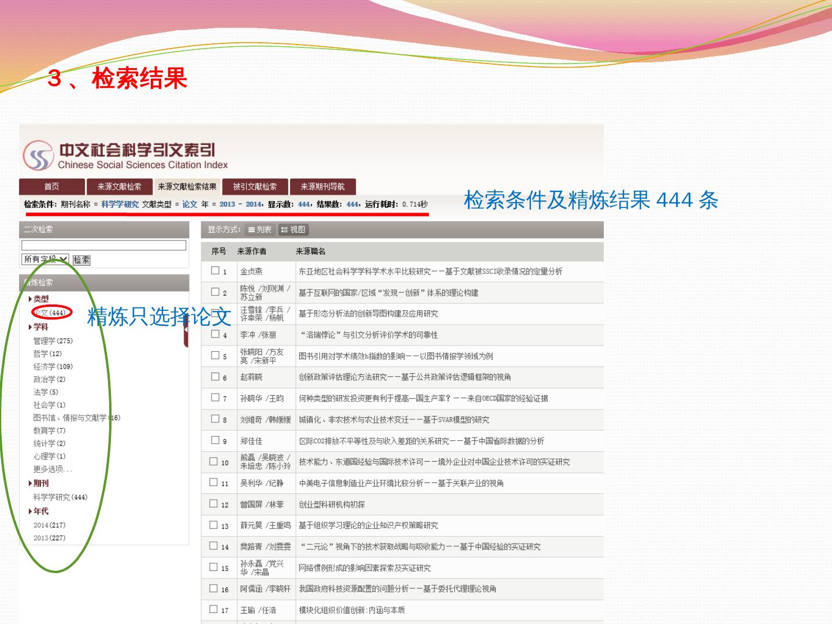The width and height of the screenshot is (832, 624).
Task: Check row 4 by 李冲/张丽
Action: tap(216, 334)
